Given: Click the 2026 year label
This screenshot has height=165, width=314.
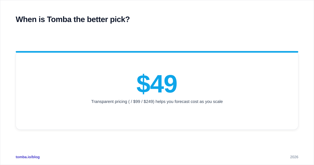Looking at the screenshot, I should [294, 157].
